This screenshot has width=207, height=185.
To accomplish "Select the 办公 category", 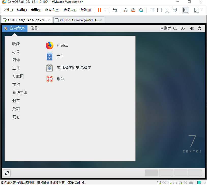I will (16, 52).
